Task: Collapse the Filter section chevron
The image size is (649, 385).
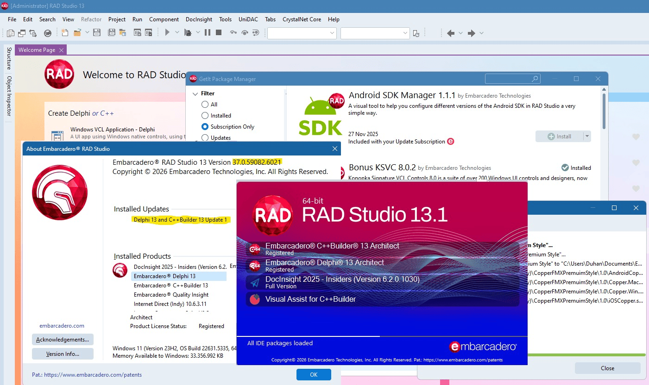Action: [195, 93]
